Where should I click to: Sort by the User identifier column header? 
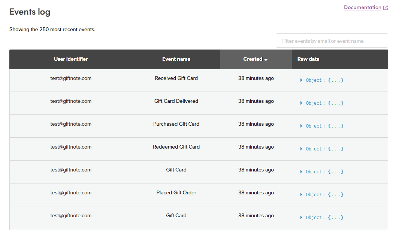71,59
